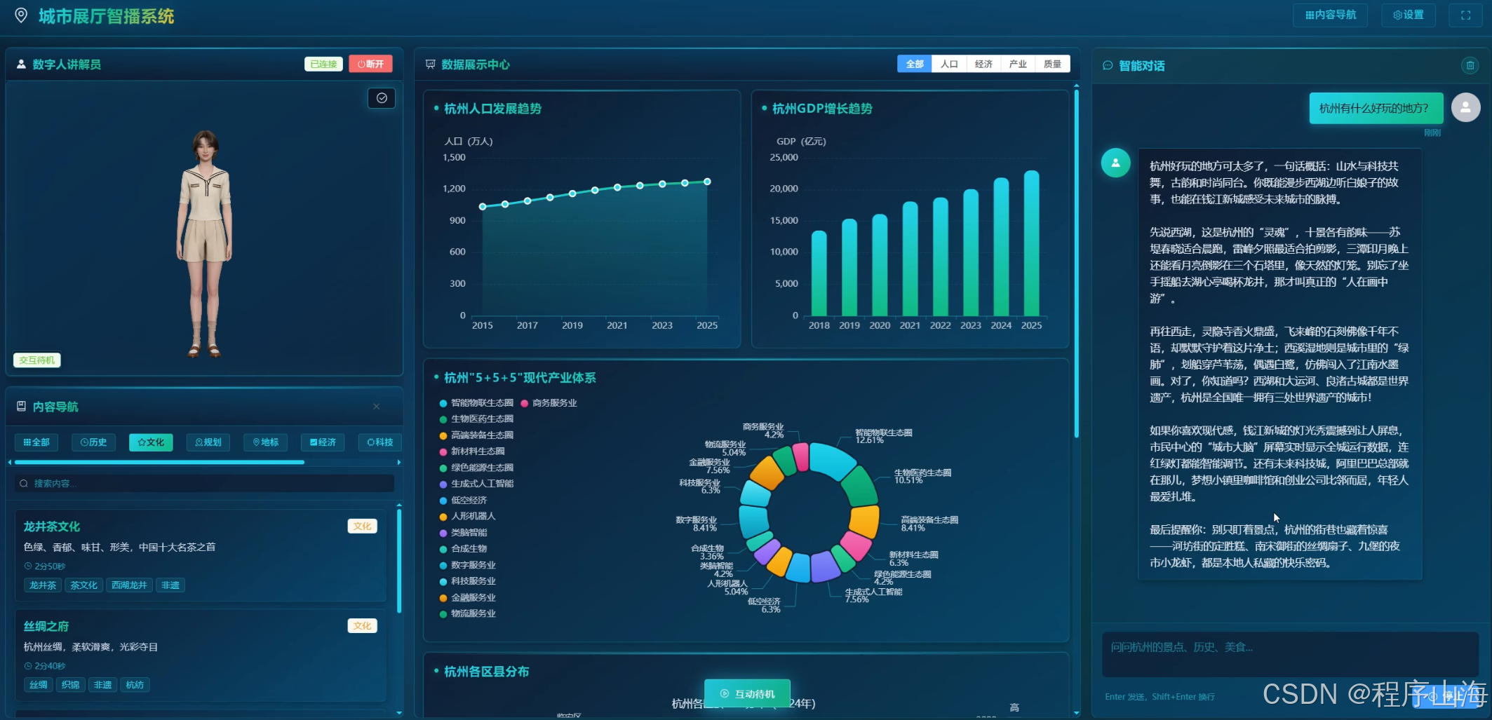Toggle 绿色能源生态圈 legend item
Image resolution: width=1492 pixels, height=720 pixels.
[476, 468]
